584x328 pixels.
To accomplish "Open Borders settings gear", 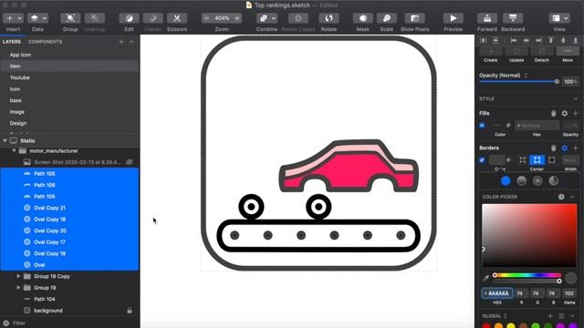I will tap(565, 148).
